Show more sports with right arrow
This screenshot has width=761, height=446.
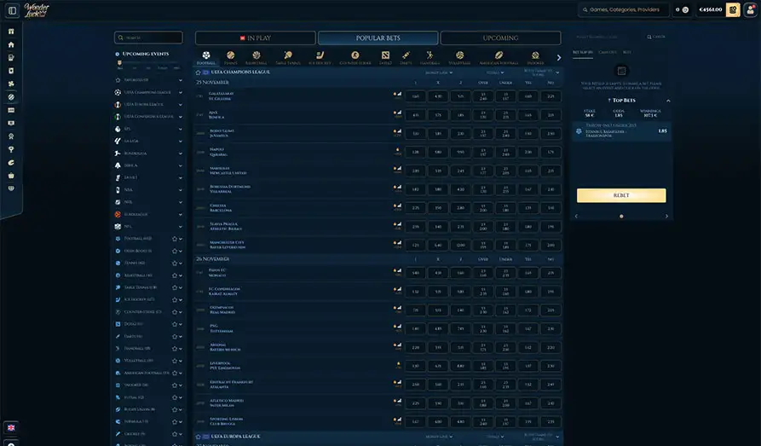[x=559, y=58]
